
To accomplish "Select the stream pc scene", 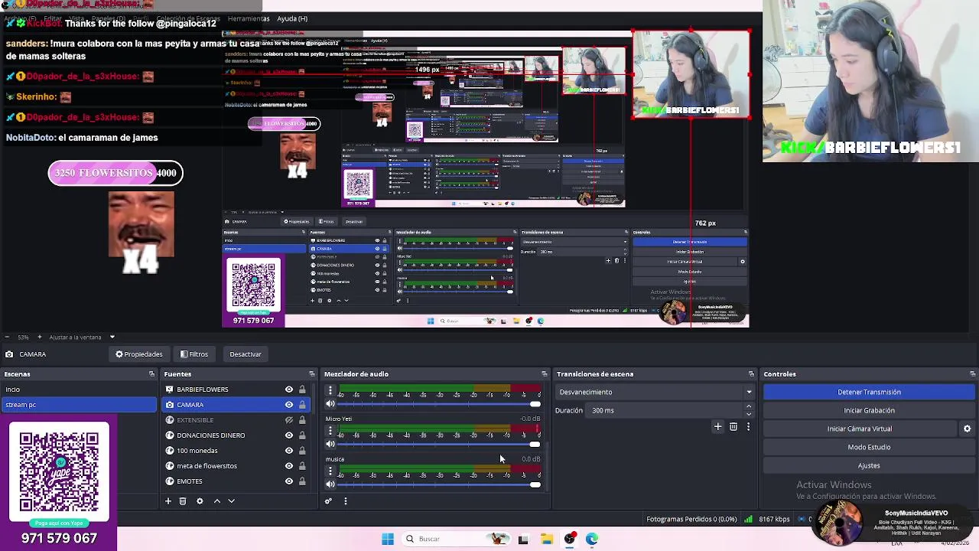I will coord(80,405).
